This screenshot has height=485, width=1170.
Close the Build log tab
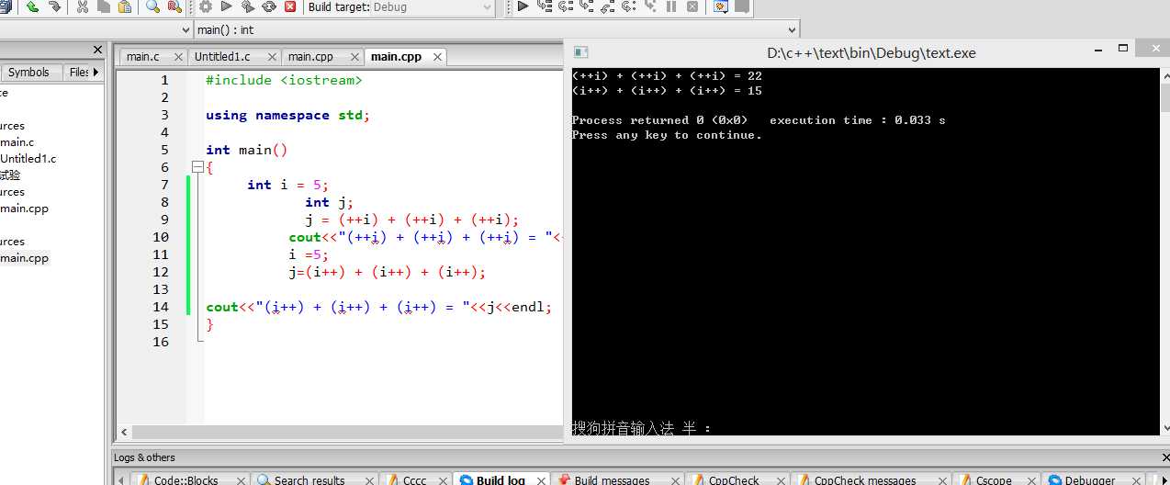(x=539, y=479)
